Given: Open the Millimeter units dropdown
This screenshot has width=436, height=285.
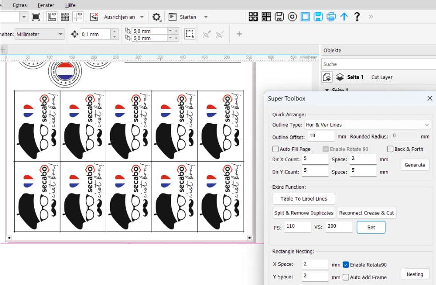Looking at the screenshot, I should coord(40,34).
